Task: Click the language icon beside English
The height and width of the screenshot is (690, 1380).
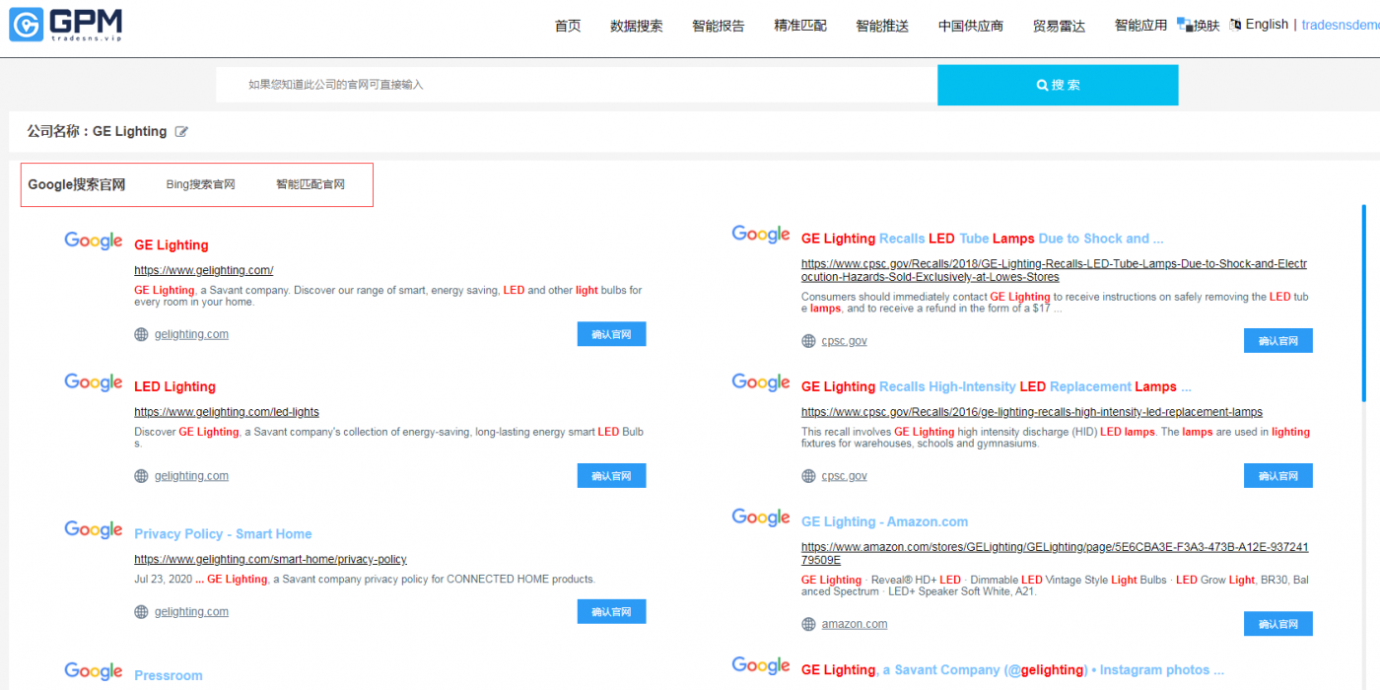Action: [x=1235, y=25]
